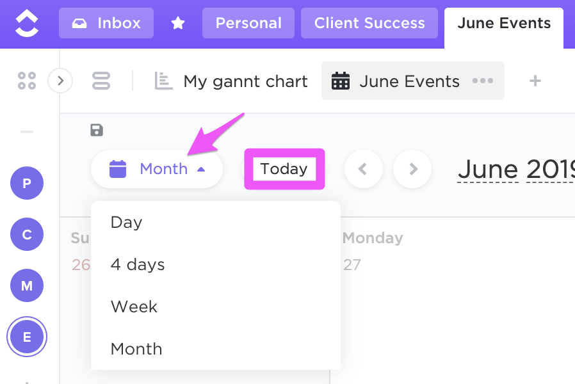
Task: Add a new view with plus icon
Action: [x=535, y=81]
